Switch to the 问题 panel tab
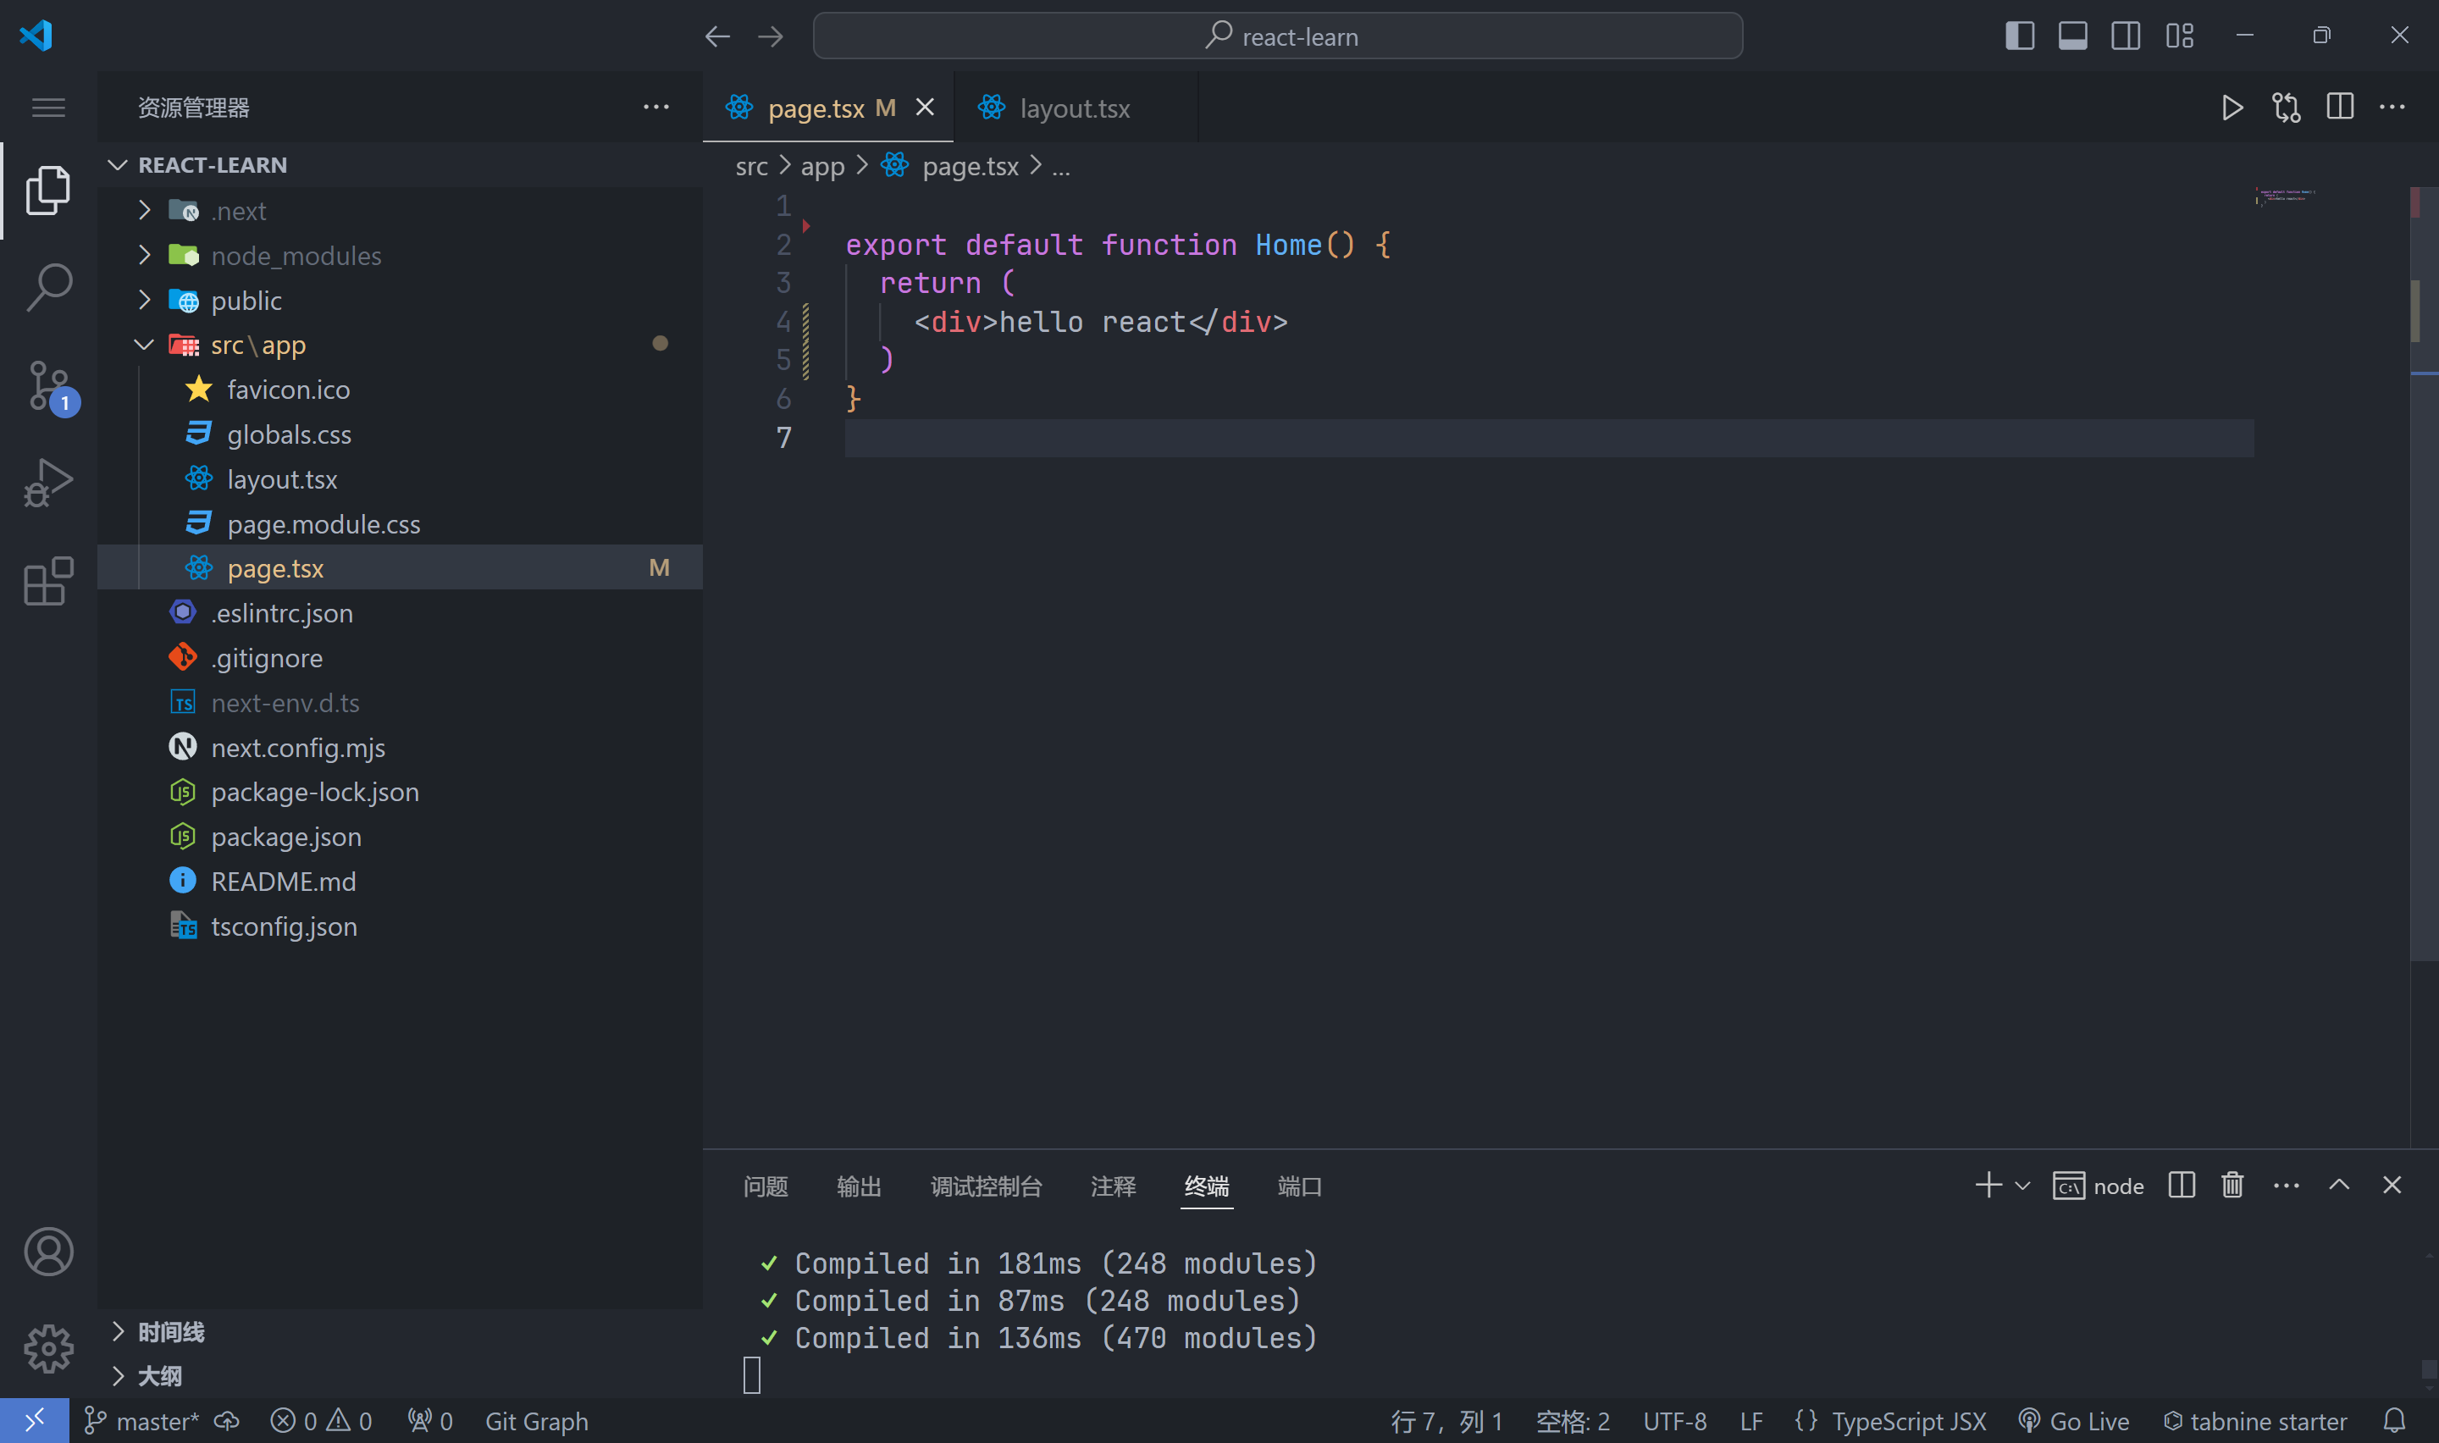Viewport: 2439px width, 1443px height. coord(765,1186)
